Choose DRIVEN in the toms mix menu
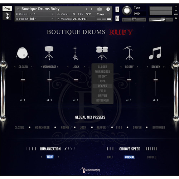The image size is (179, 179). point(102,96)
